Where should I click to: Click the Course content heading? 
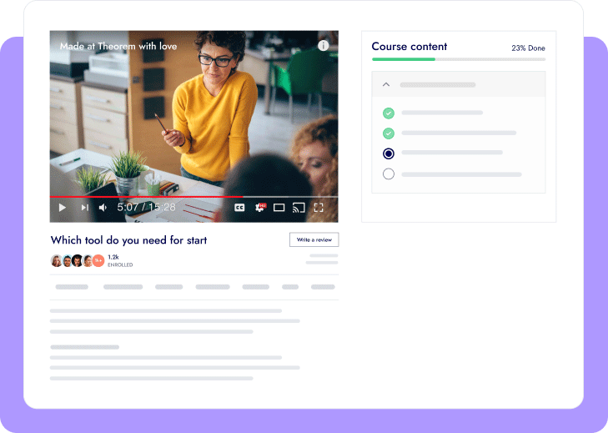tap(410, 47)
